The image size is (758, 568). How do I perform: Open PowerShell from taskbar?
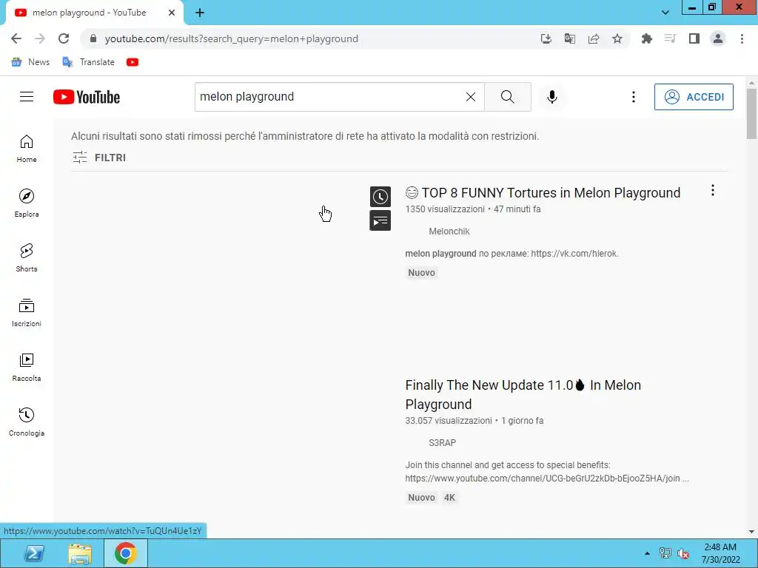coord(34,553)
